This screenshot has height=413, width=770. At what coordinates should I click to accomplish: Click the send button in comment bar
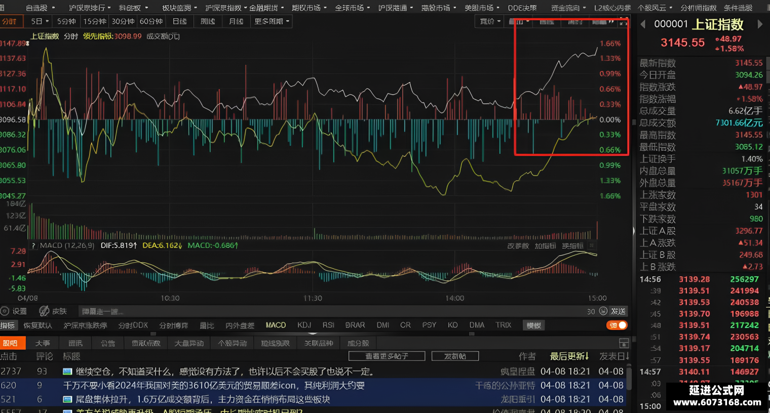pos(618,311)
